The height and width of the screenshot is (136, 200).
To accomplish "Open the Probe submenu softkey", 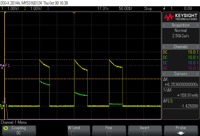I will pos(181,130).
